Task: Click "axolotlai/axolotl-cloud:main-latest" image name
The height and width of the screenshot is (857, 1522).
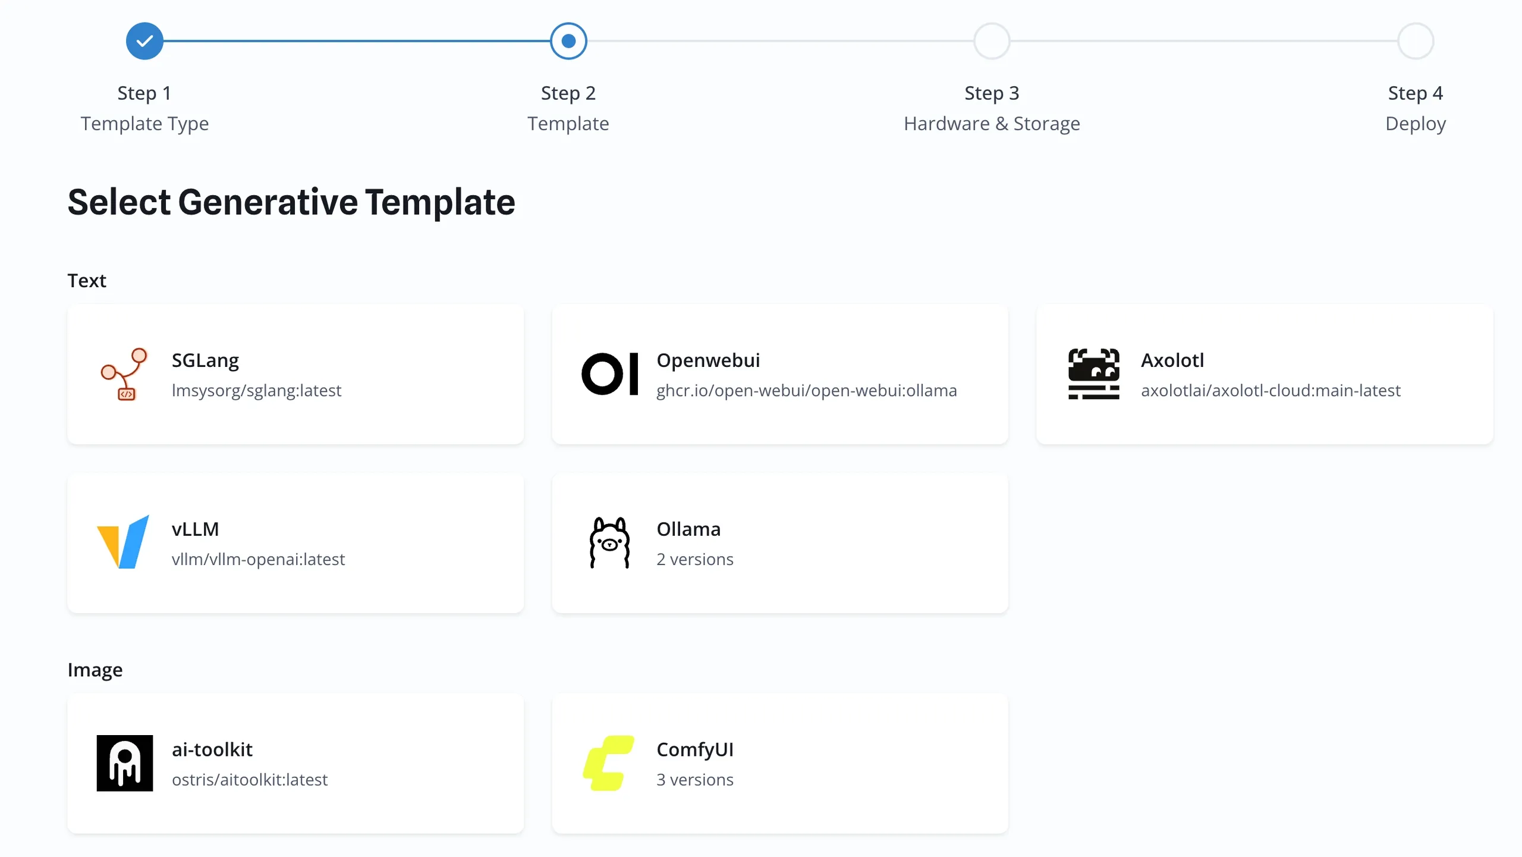Action: click(1271, 391)
